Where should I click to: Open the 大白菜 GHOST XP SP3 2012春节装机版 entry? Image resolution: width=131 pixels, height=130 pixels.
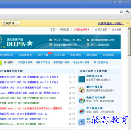point(19,103)
